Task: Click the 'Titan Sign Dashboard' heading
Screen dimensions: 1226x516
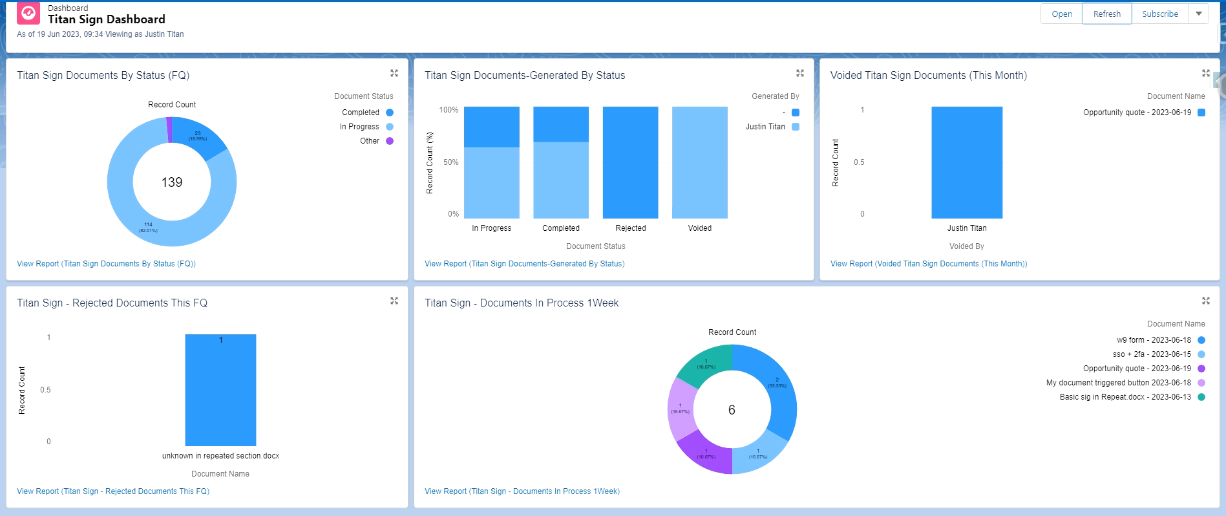Action: click(107, 19)
